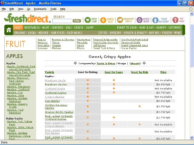
Task: Open the Berries & Cherries category link
Action: [63, 39]
